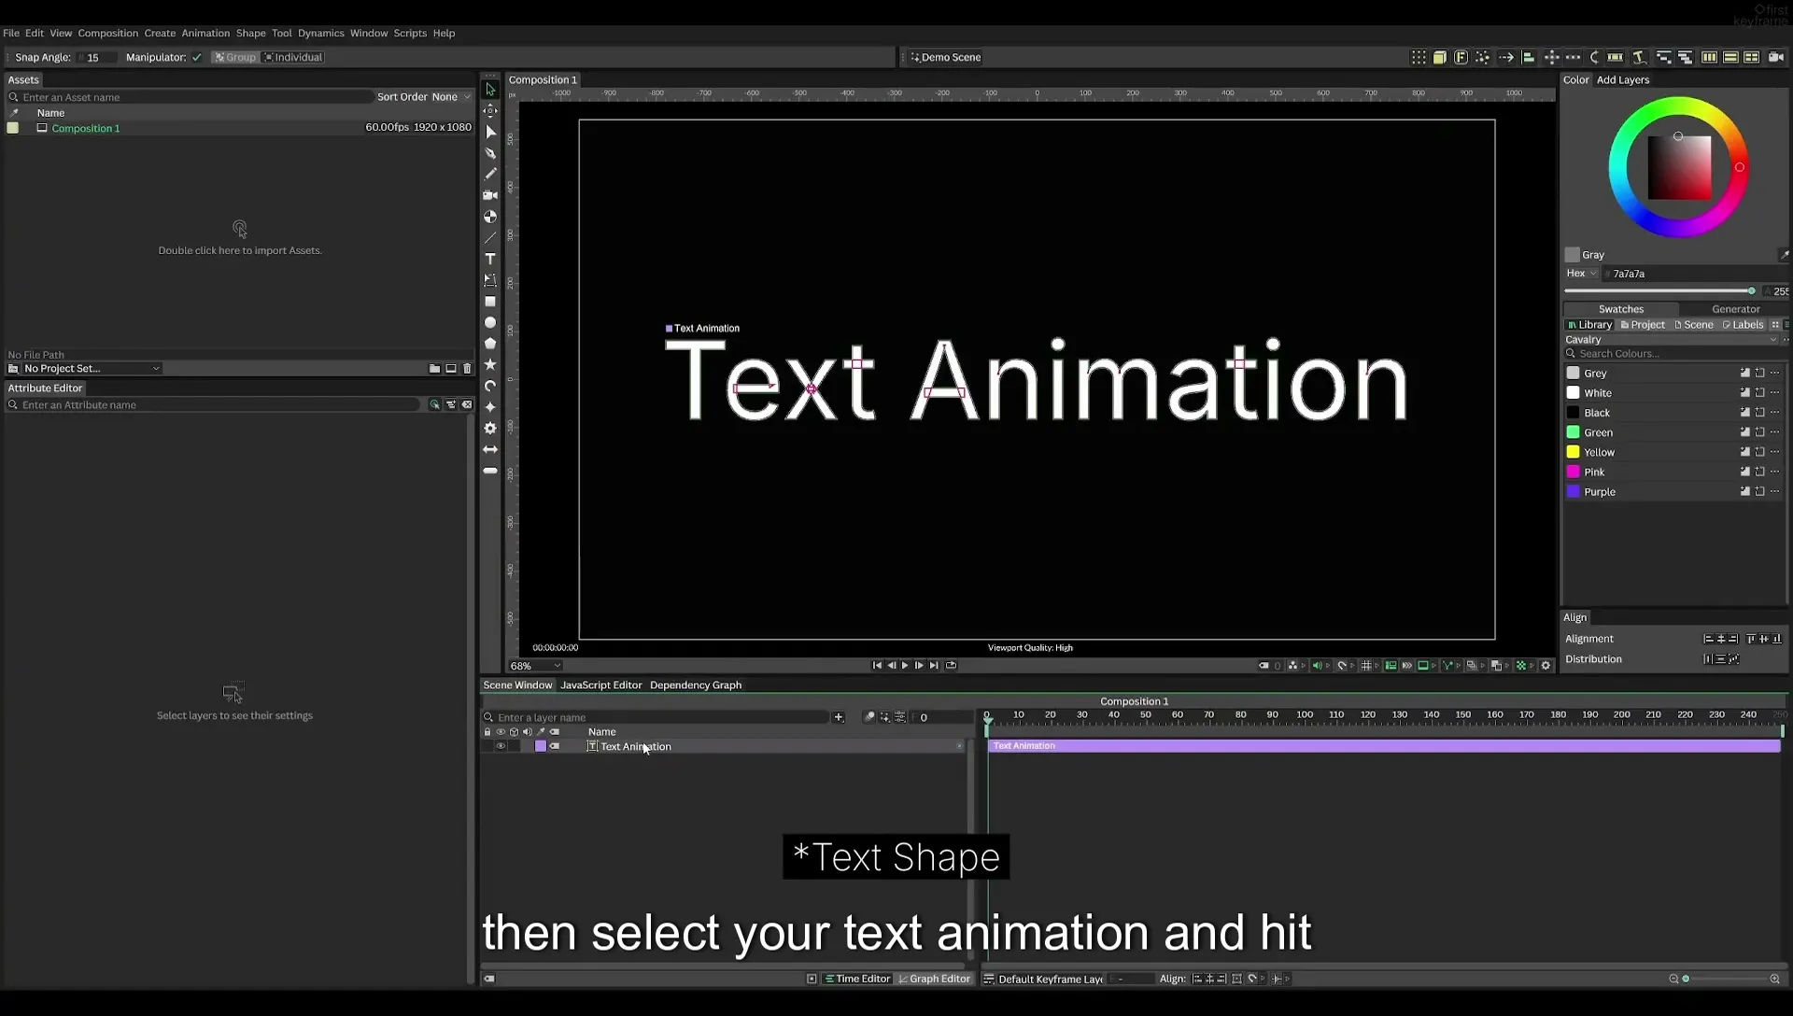
Task: Toggle the Graph Editor view
Action: tap(934, 979)
